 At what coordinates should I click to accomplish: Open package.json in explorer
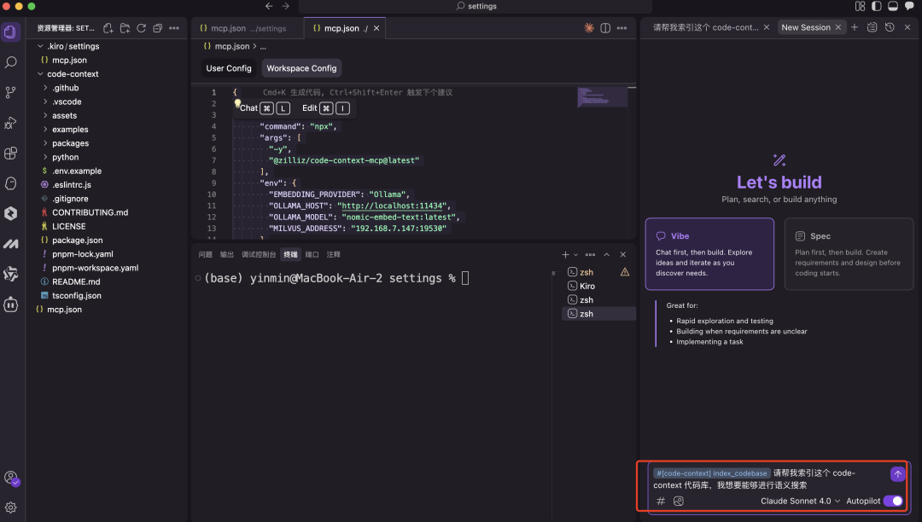[77, 240]
